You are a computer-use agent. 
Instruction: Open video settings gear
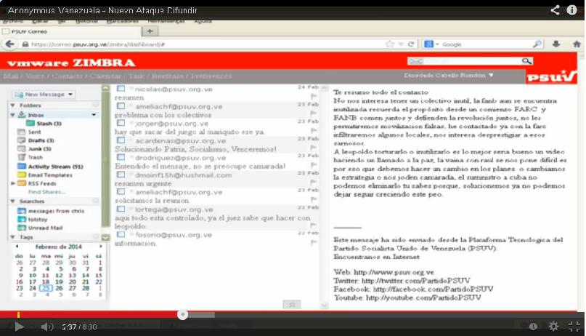click(x=553, y=327)
